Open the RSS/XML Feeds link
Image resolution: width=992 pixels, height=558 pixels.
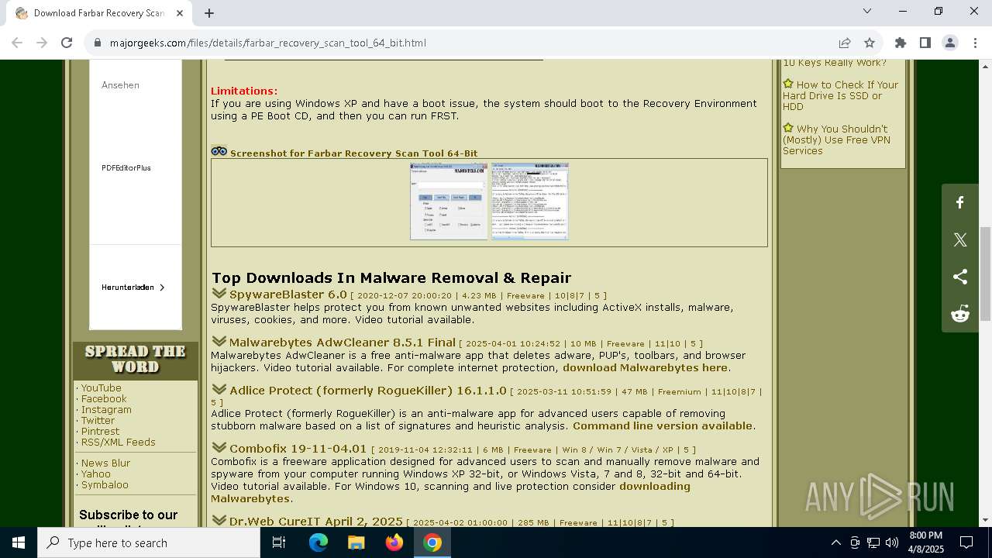click(119, 442)
